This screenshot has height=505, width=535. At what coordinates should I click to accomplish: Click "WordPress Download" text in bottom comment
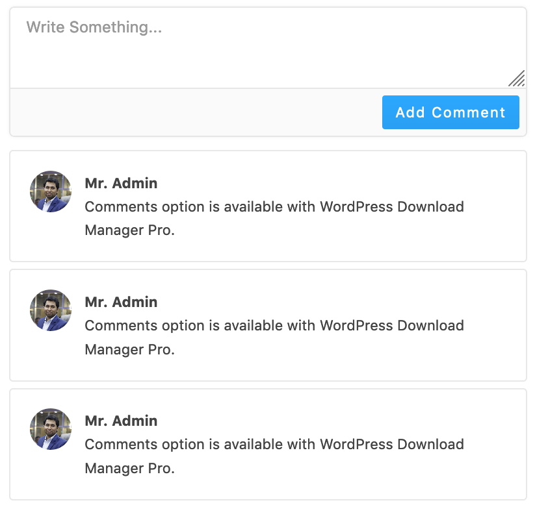click(392, 445)
